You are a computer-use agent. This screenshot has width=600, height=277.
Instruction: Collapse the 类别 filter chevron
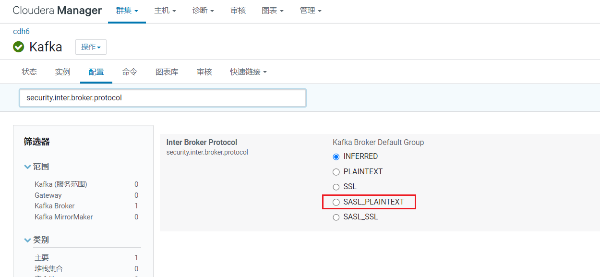coord(27,240)
